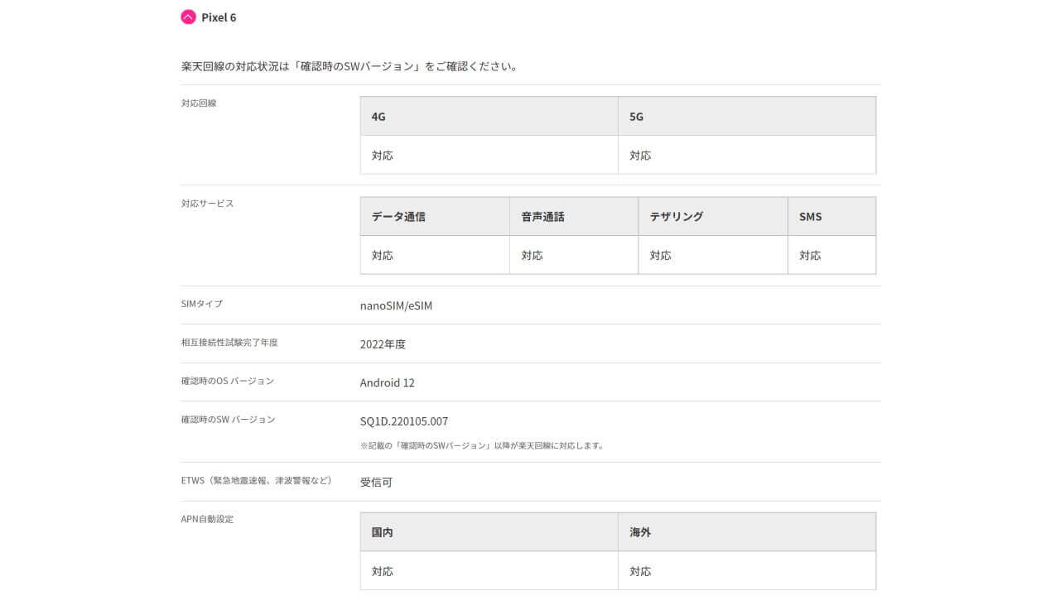Viewport: 1060px width, 596px height.
Task: Click the 音声通話 table header
Action: (542, 217)
